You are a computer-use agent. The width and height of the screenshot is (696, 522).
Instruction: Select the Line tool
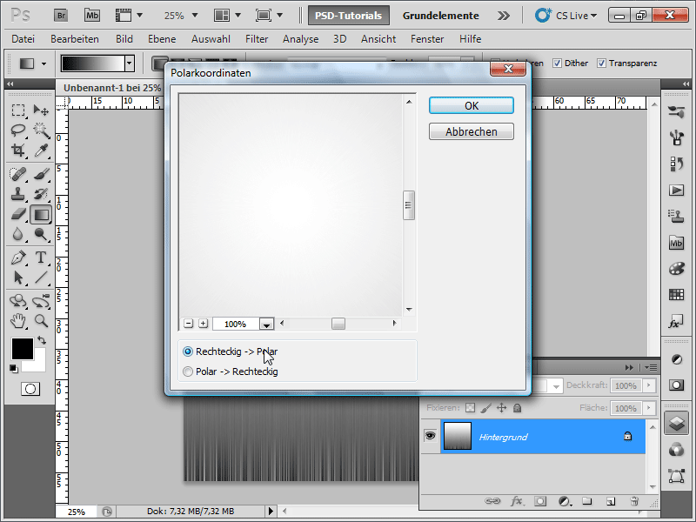[x=41, y=278]
